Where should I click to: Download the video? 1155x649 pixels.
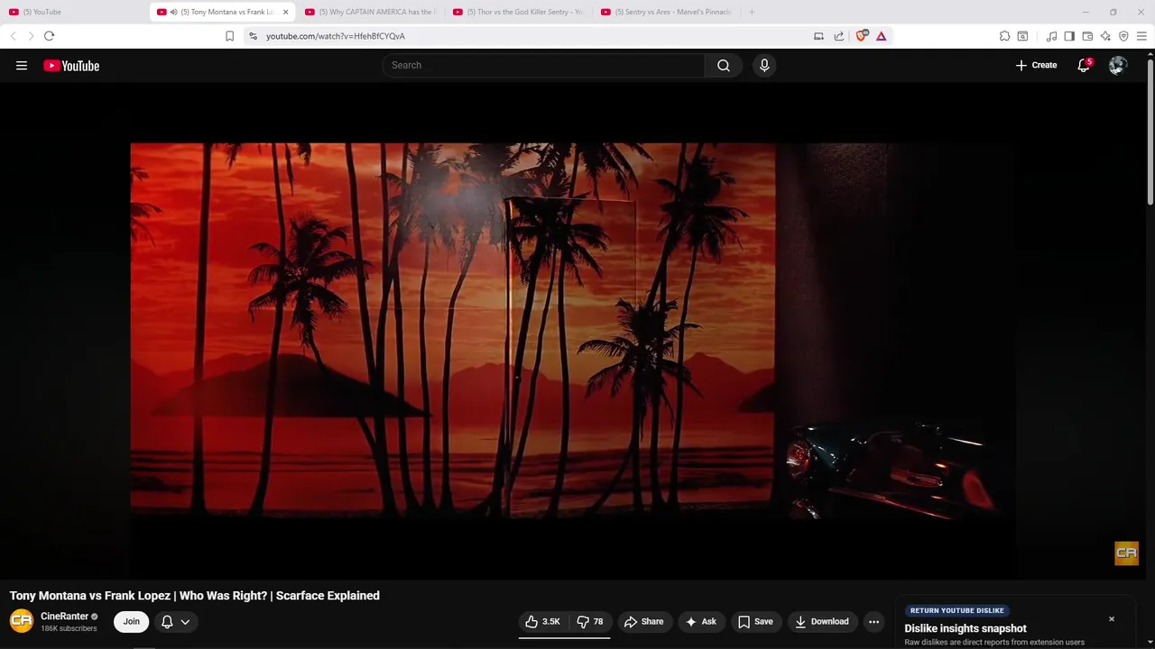tap(821, 621)
